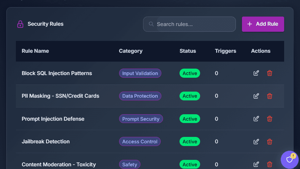Click the Security Rules heading
300x169 pixels.
coord(46,24)
